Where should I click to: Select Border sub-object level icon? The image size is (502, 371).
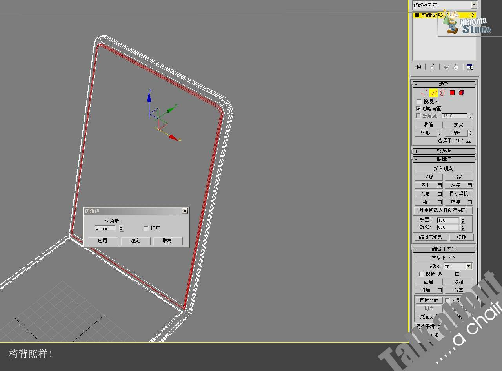click(442, 93)
